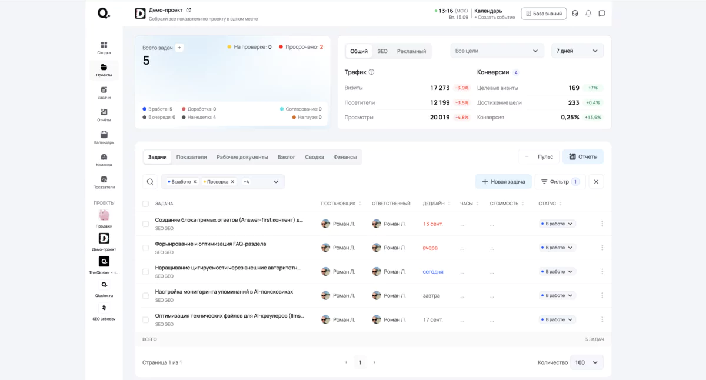
Task: Open Демо-проект in new window icon
Action: pyautogui.click(x=188, y=10)
